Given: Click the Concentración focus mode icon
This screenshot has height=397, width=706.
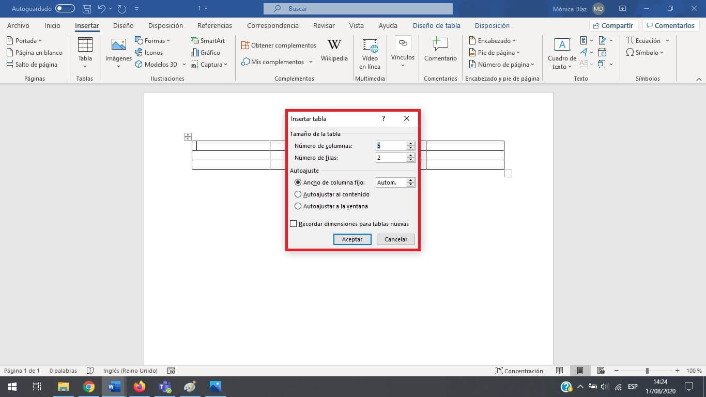Looking at the screenshot, I should (x=499, y=371).
